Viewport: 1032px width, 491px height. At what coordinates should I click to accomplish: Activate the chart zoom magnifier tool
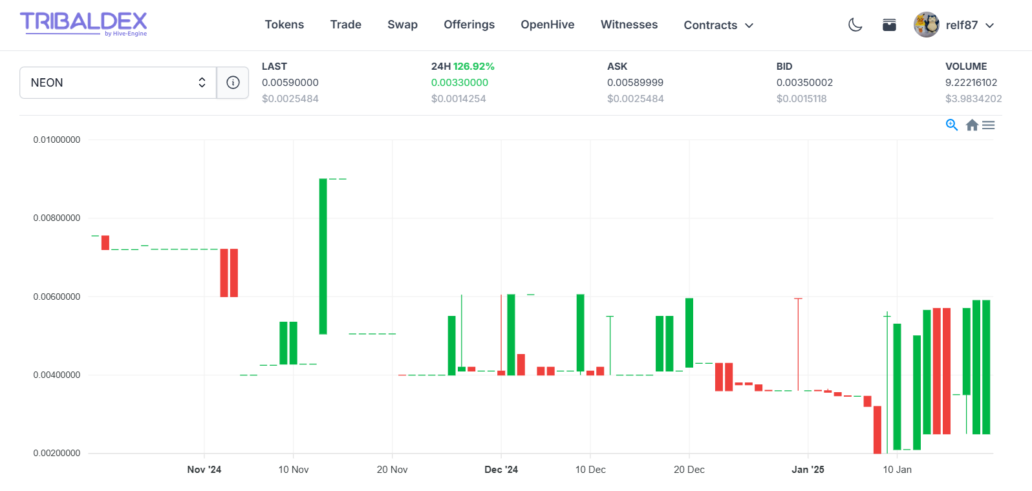[x=952, y=125]
